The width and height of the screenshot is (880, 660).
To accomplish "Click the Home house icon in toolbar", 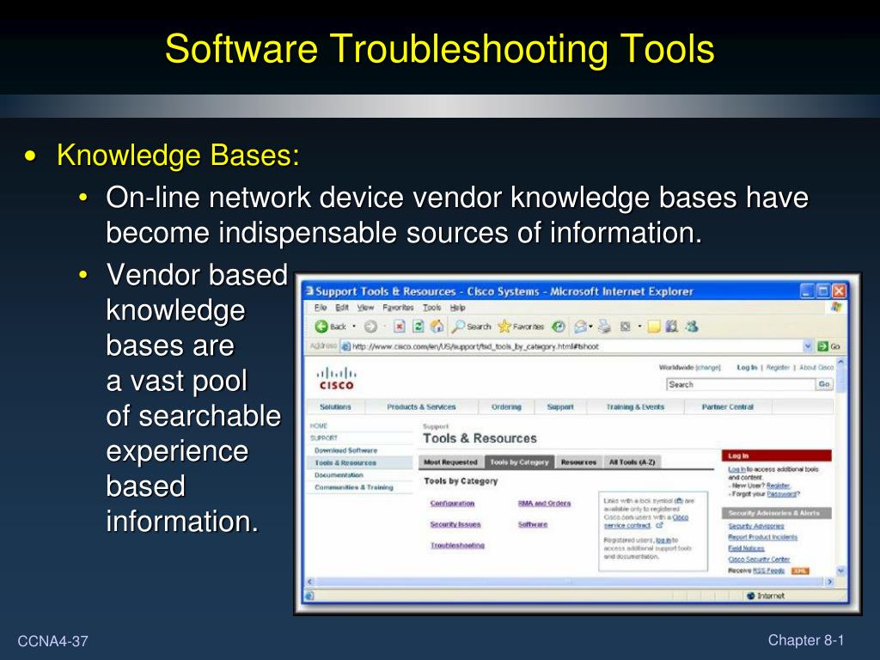I will (x=437, y=327).
